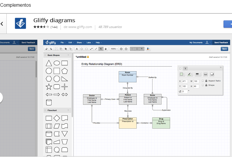Toggle the drawing guides button in toolbar
This screenshot has height=157, width=232.
pyautogui.click(x=142, y=49)
